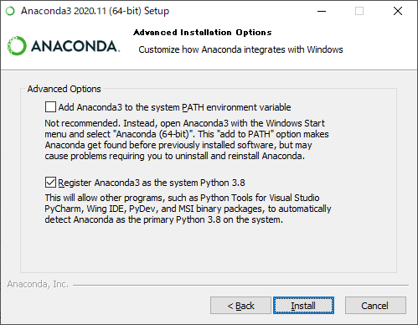The height and width of the screenshot is (325, 418).
Task: Click the 'Anaconda3 2020.11 (64-bit) Setup' title text
Action: click(x=95, y=11)
